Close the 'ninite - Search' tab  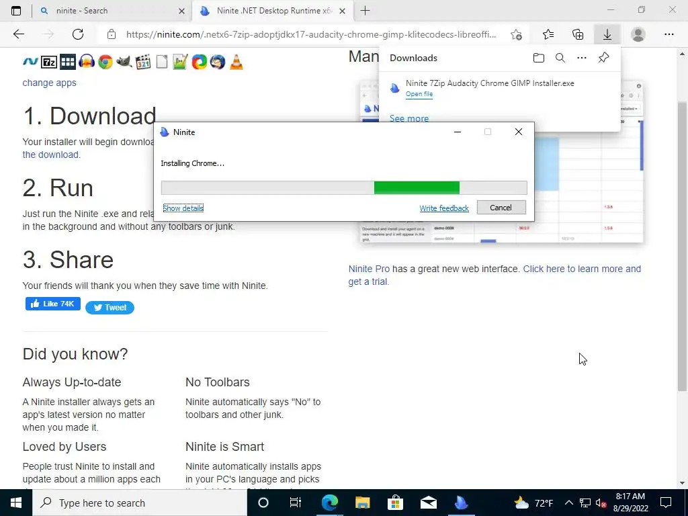181,11
